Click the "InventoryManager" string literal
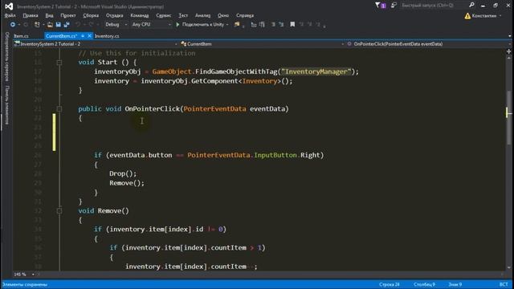Screen dimensions: 514x289 click(x=316, y=71)
